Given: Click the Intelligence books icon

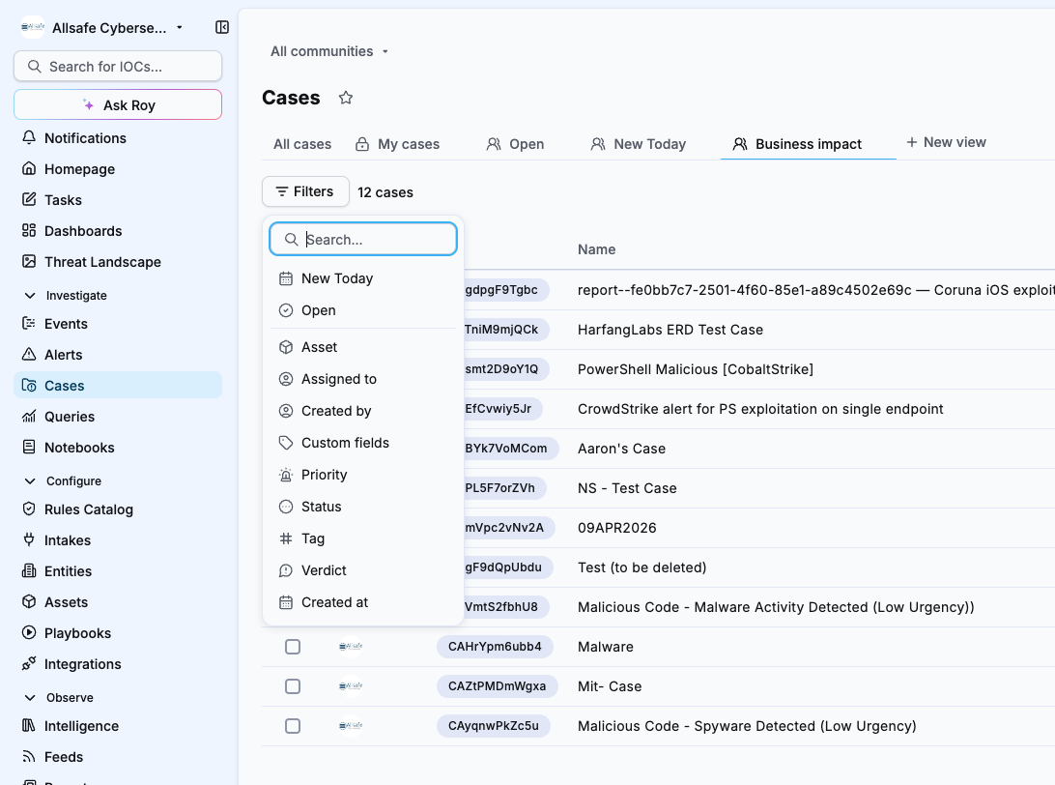Looking at the screenshot, I should 29,726.
